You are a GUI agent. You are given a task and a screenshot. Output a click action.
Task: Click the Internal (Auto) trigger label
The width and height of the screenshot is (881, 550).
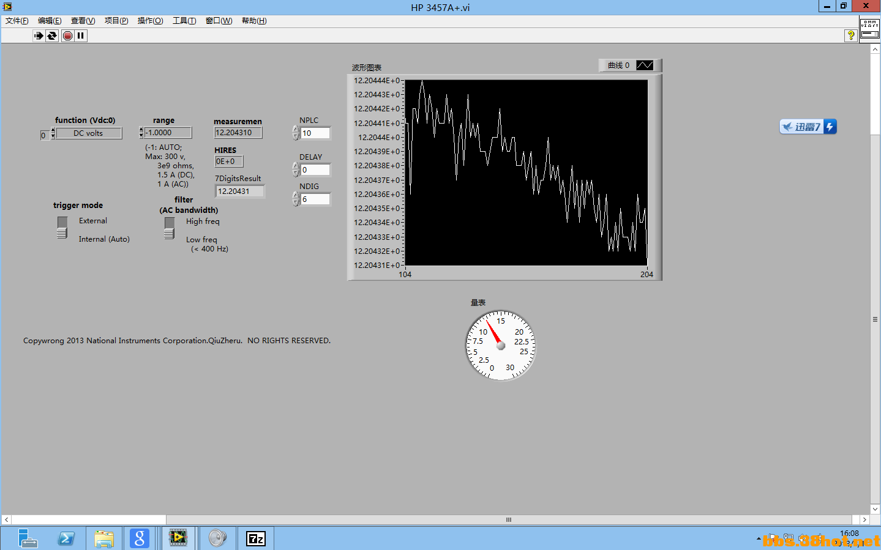click(x=104, y=239)
